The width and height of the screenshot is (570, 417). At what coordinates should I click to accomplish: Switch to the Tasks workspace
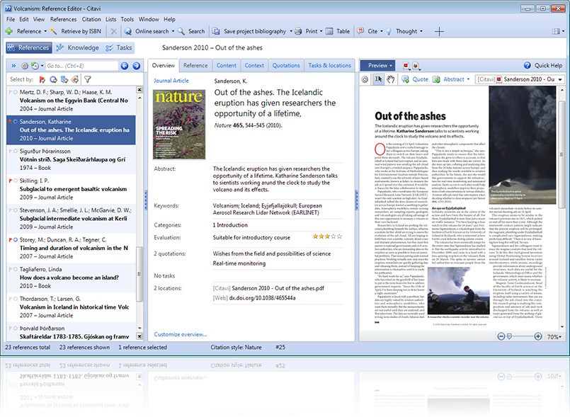click(x=119, y=48)
